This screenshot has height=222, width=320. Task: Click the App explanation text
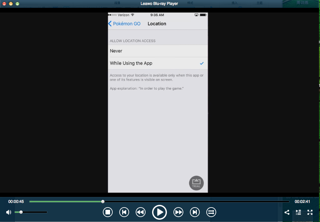click(147, 88)
